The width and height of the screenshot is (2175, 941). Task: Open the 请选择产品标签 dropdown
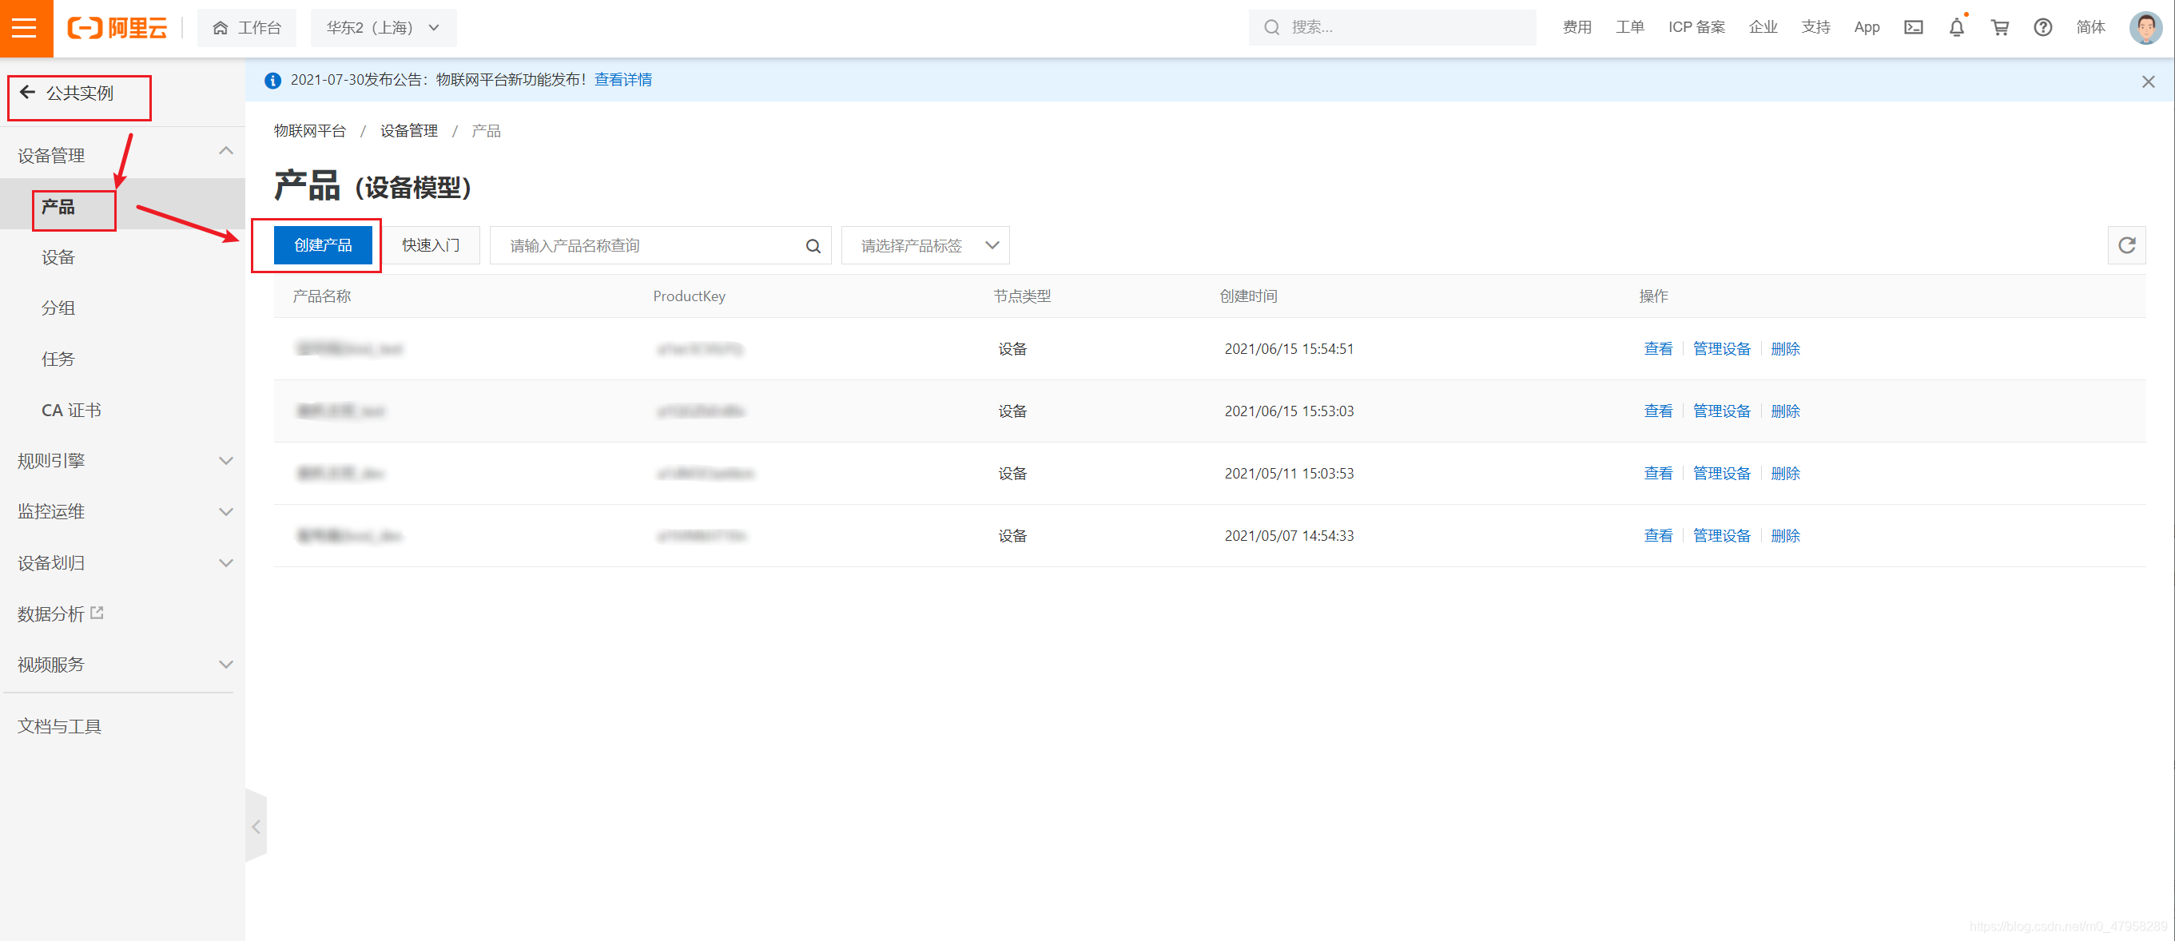click(x=924, y=245)
